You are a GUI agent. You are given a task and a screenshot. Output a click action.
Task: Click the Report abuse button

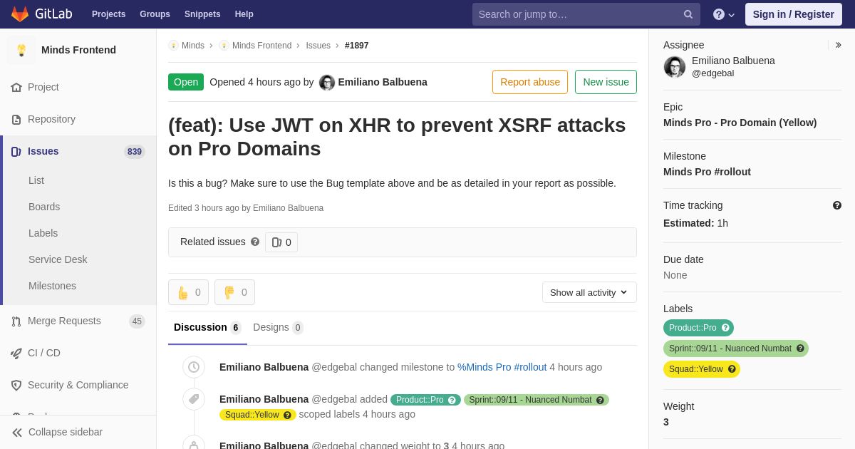(x=530, y=82)
